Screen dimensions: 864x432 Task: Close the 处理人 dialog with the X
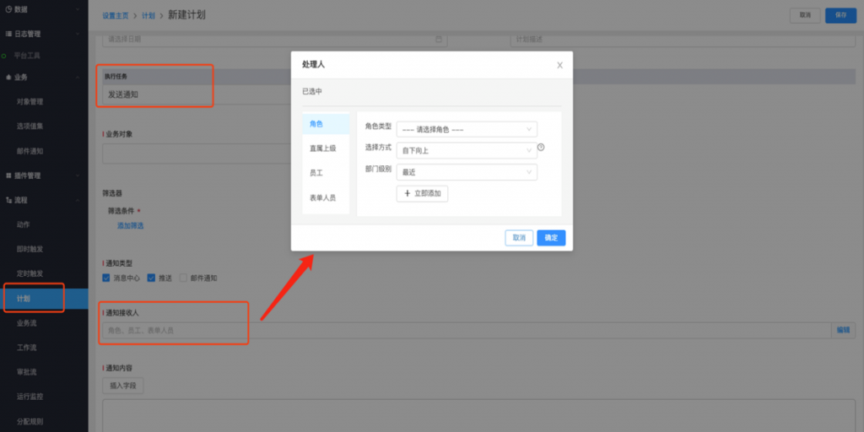[x=559, y=65]
